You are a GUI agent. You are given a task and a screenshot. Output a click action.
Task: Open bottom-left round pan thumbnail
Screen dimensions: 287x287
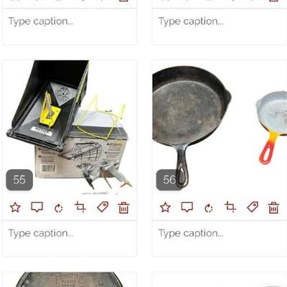click(x=70, y=279)
